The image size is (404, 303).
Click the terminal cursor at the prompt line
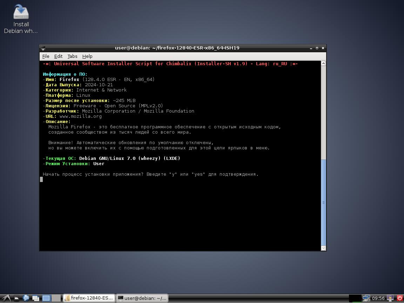[x=41, y=179]
